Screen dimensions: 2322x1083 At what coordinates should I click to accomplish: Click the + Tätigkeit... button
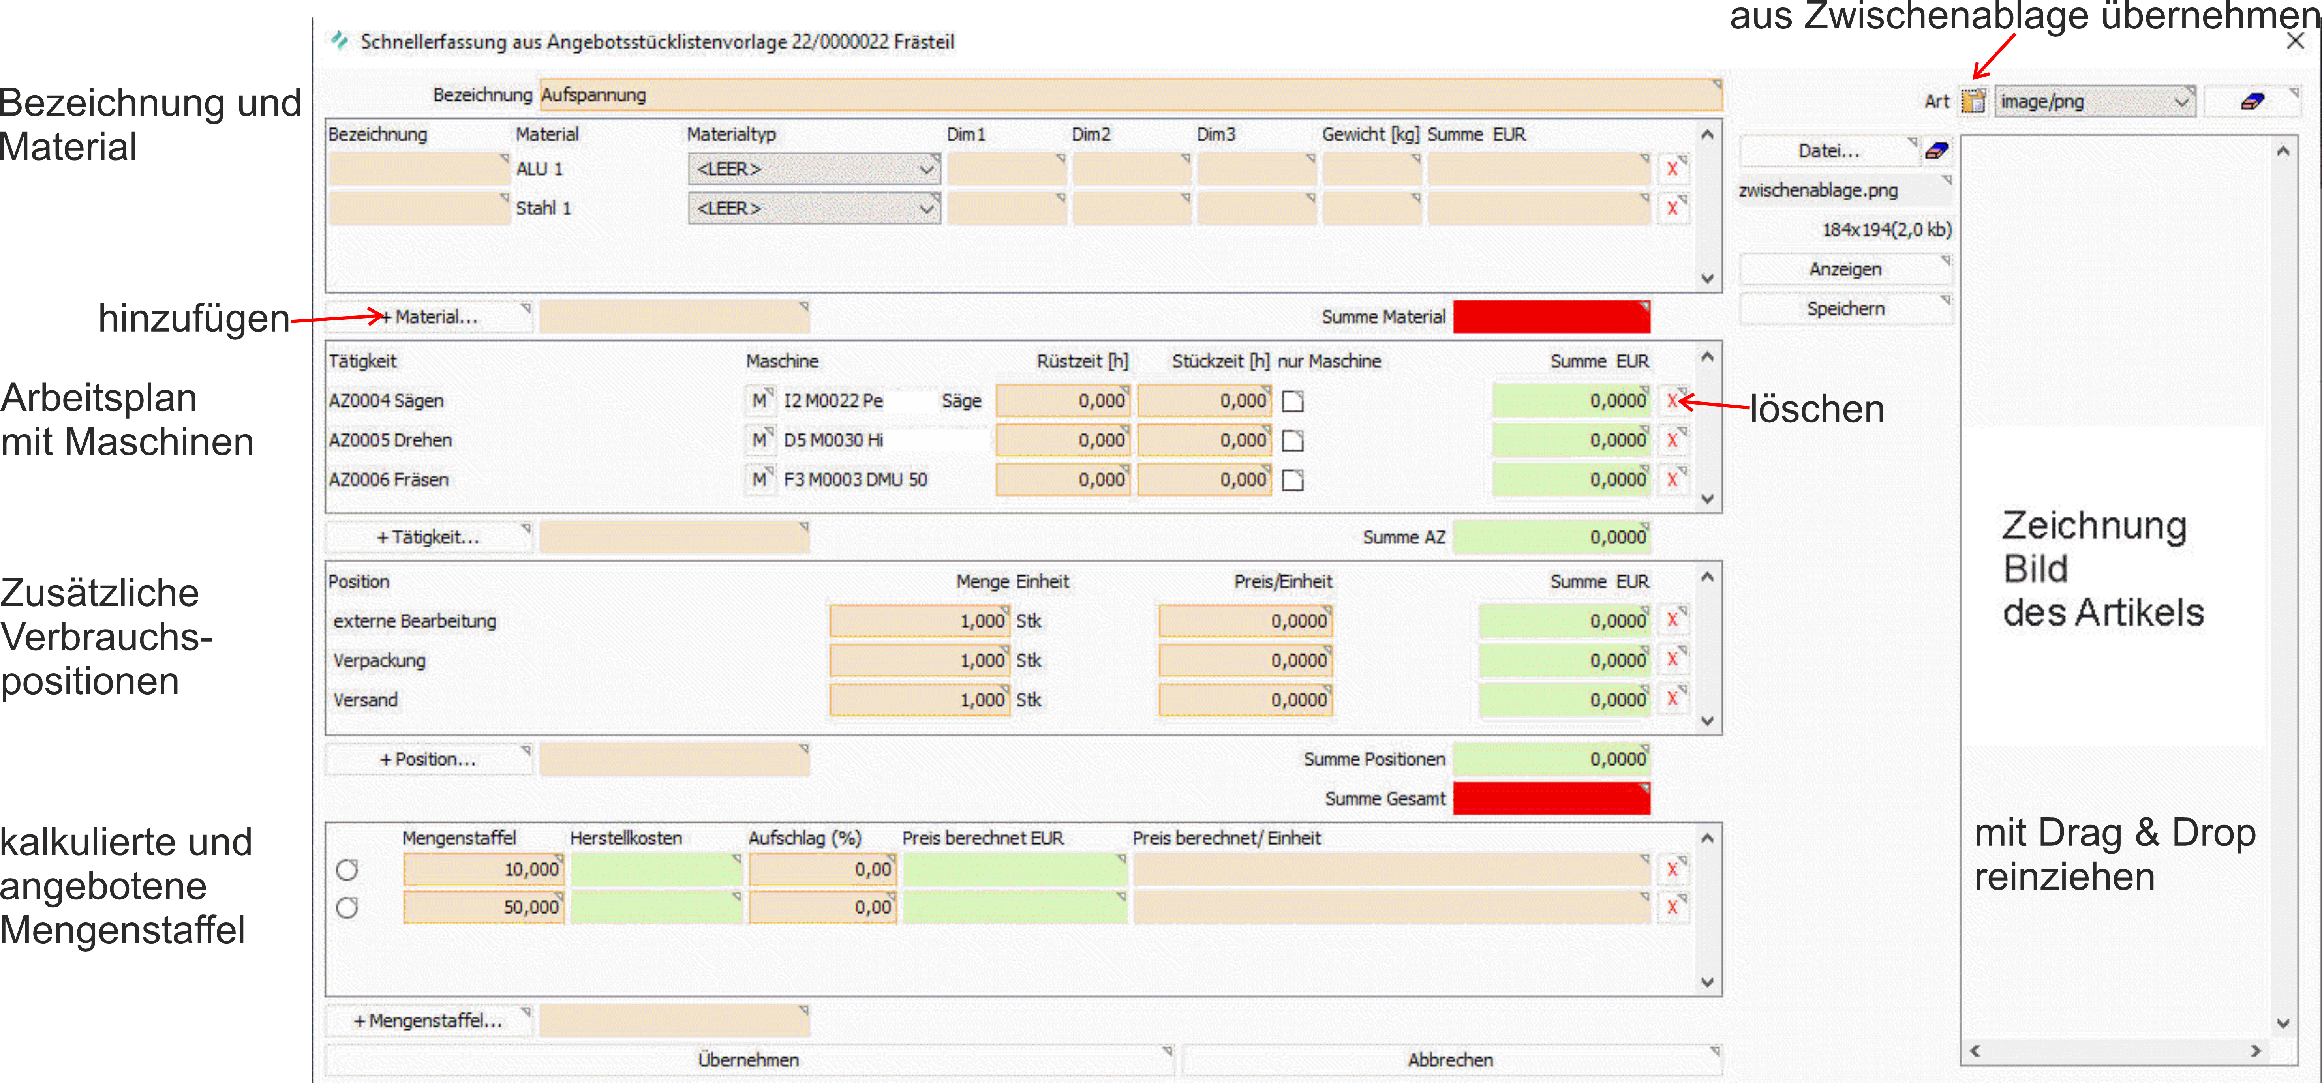(429, 537)
